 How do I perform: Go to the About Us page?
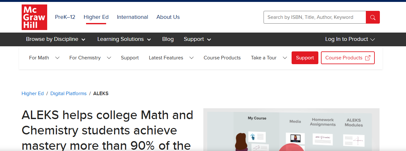168,17
